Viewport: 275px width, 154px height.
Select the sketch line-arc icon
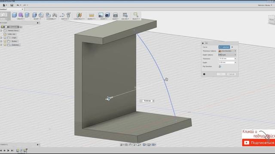pos(62,15)
